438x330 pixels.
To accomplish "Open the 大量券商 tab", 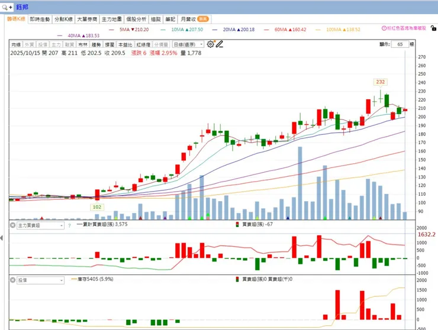I will point(87,20).
